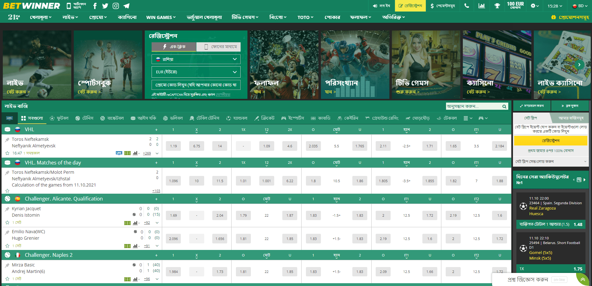Click the promo code input field
The width and height of the screenshot is (592, 286).
[x=196, y=85]
